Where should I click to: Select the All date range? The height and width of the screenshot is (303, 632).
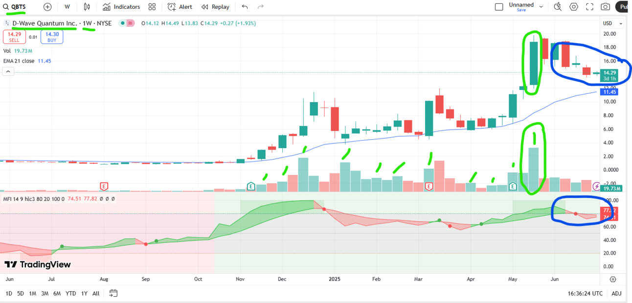[96, 293]
